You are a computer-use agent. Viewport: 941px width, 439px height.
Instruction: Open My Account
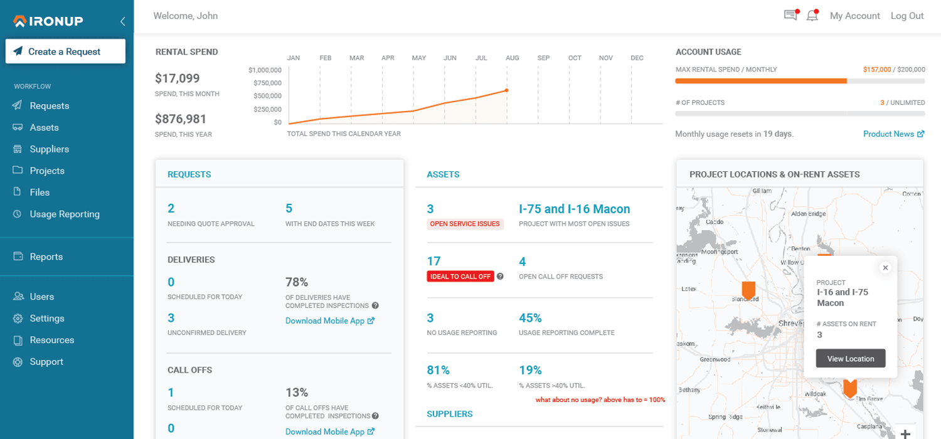pyautogui.click(x=854, y=16)
